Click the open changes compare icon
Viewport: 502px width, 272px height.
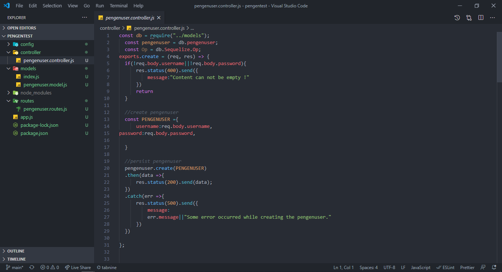(469, 18)
